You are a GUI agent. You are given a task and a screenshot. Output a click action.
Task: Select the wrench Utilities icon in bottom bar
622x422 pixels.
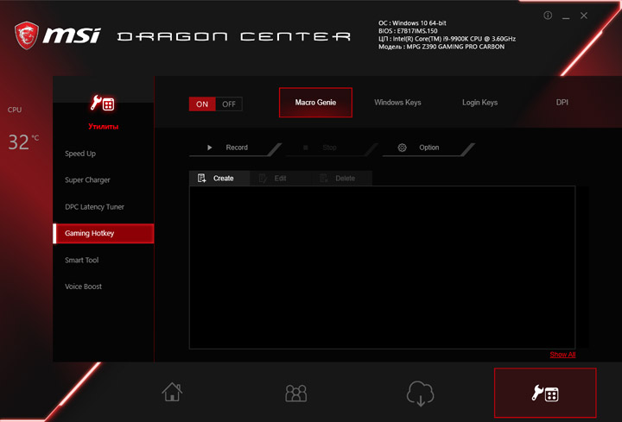point(545,393)
